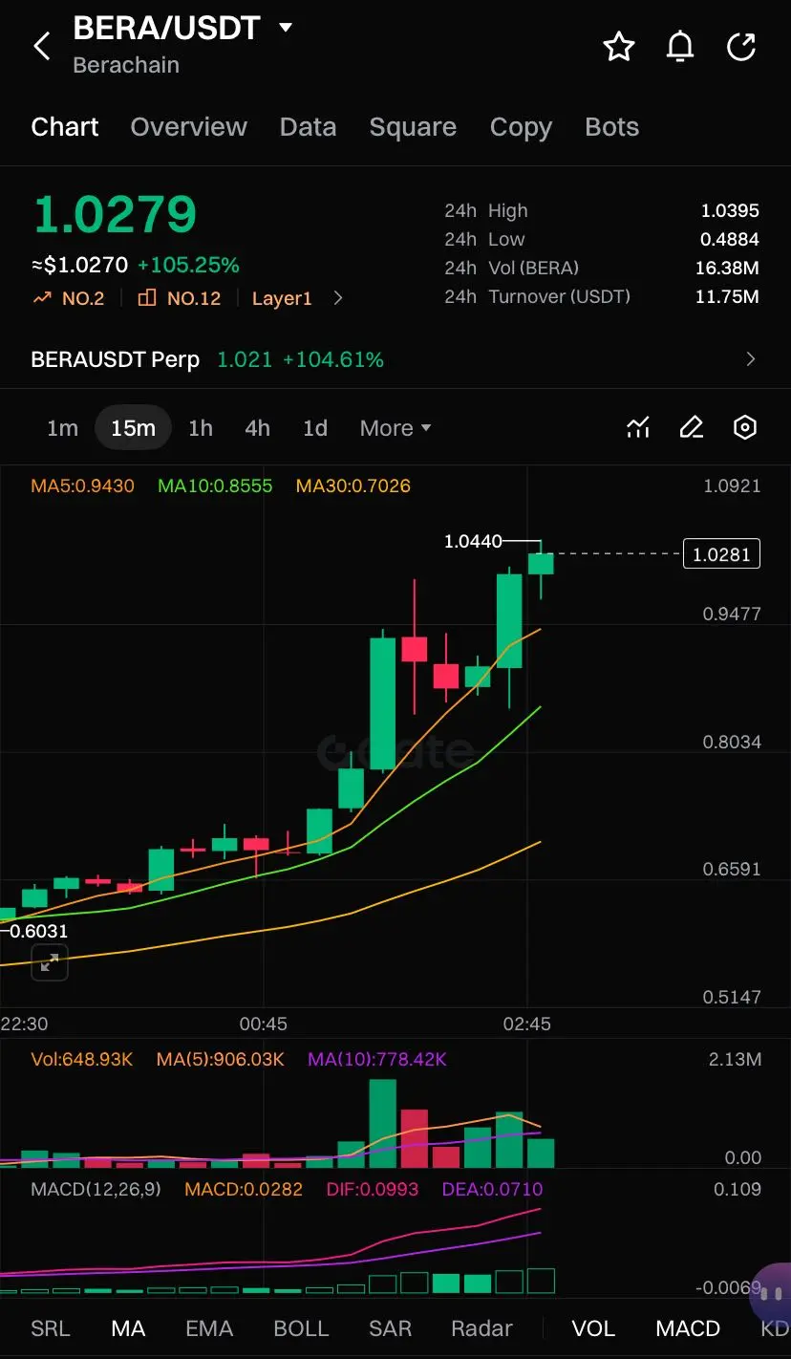Tap the NO.12 ranking badge
The width and height of the screenshot is (791, 1359).
[x=180, y=298]
